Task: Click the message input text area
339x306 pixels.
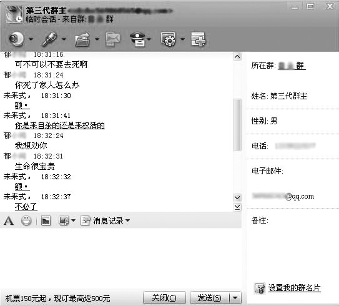Action: [x=120, y=259]
